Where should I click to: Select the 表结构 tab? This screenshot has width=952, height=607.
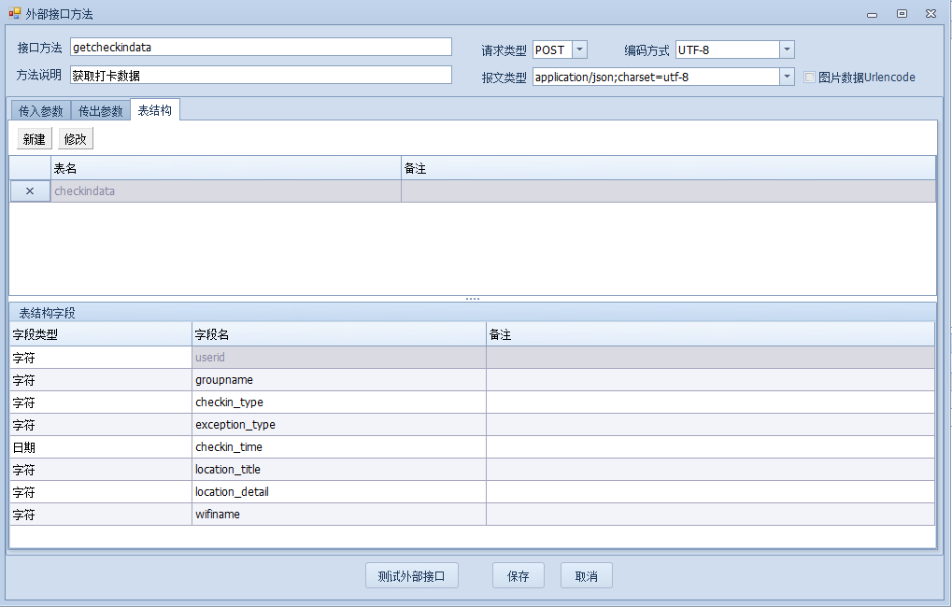(155, 110)
